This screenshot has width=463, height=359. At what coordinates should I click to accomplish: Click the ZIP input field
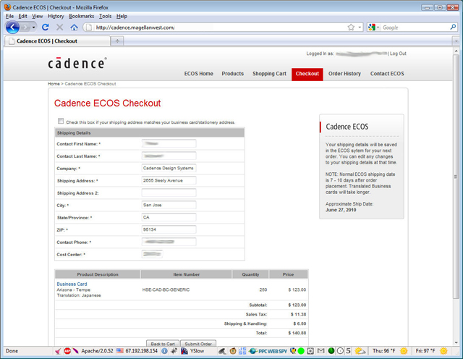169,229
